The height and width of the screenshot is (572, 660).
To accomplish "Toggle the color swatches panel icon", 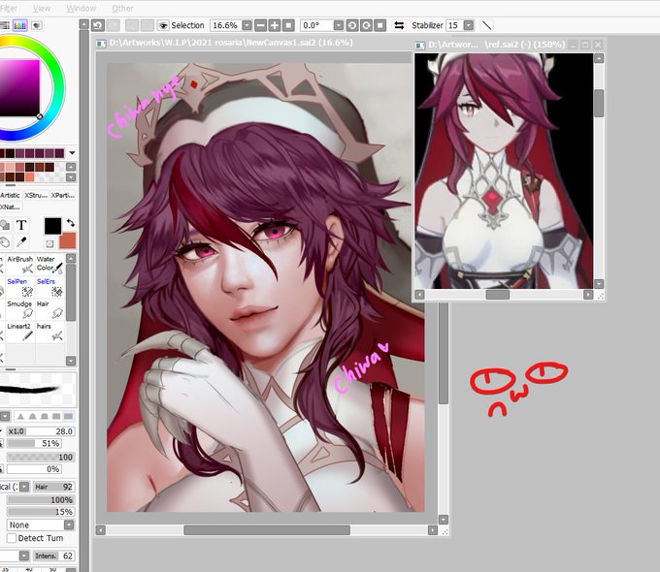I will coord(19,25).
